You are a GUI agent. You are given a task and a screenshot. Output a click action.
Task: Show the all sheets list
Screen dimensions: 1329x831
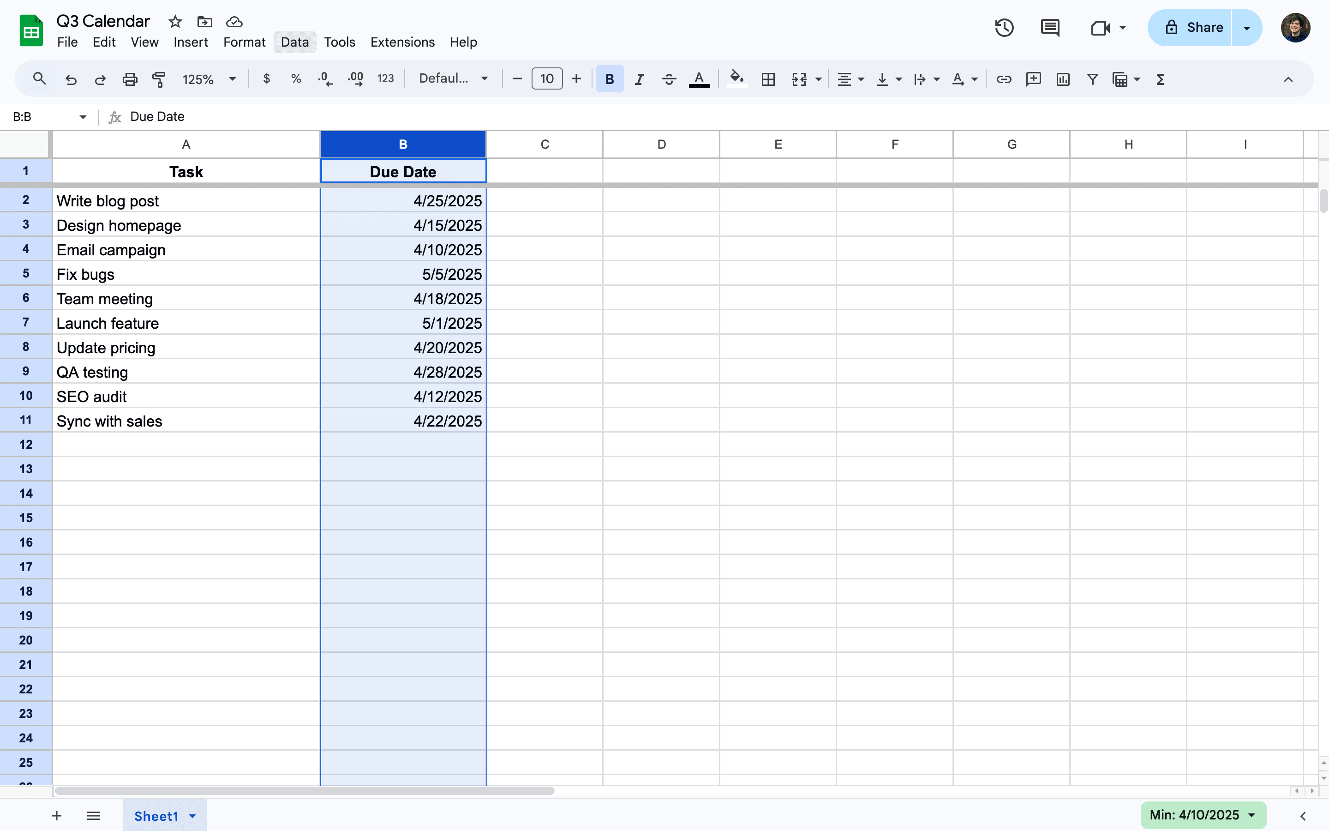[x=94, y=816]
